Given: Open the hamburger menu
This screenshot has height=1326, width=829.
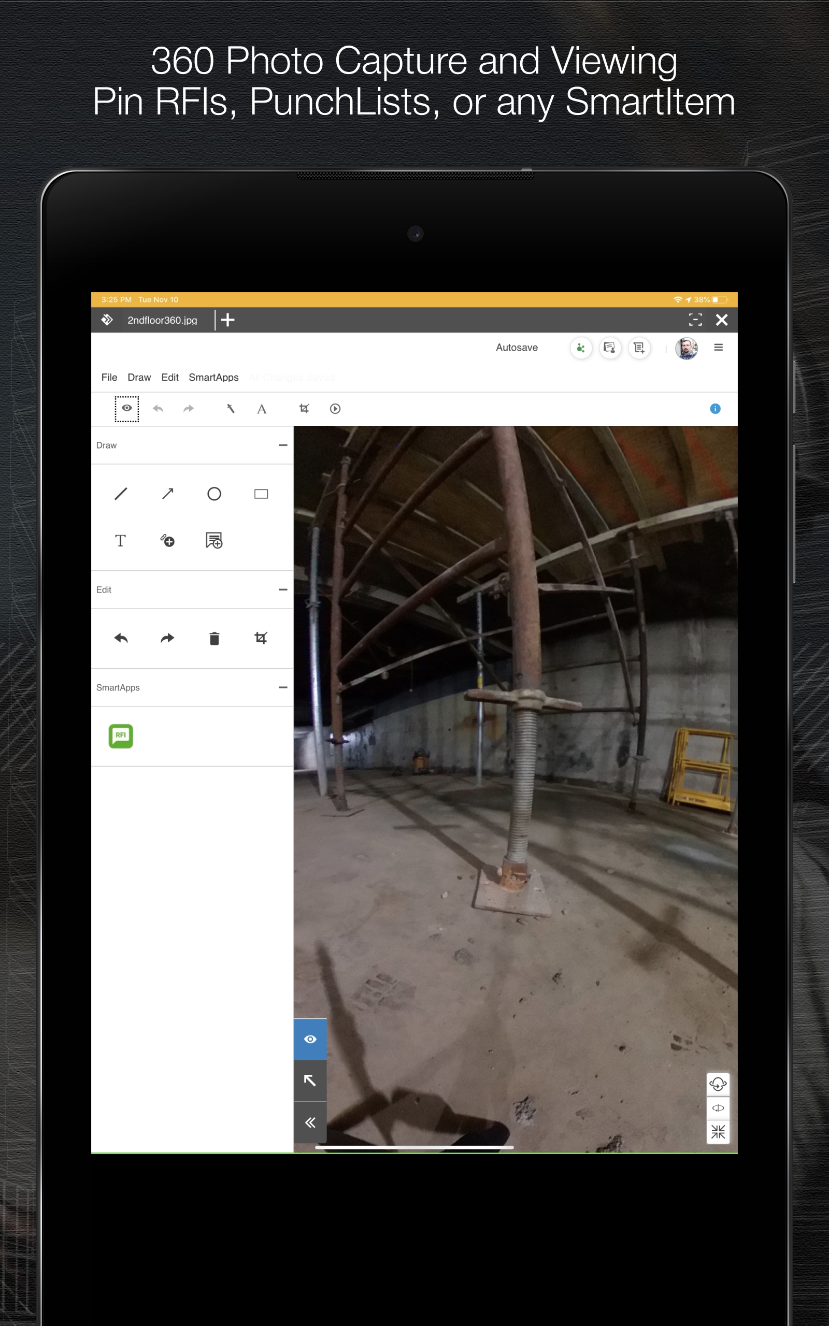Looking at the screenshot, I should click(x=718, y=348).
